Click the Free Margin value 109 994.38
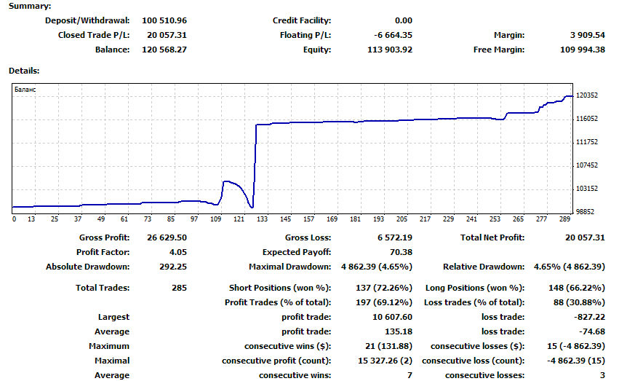The image size is (619, 381). click(583, 50)
